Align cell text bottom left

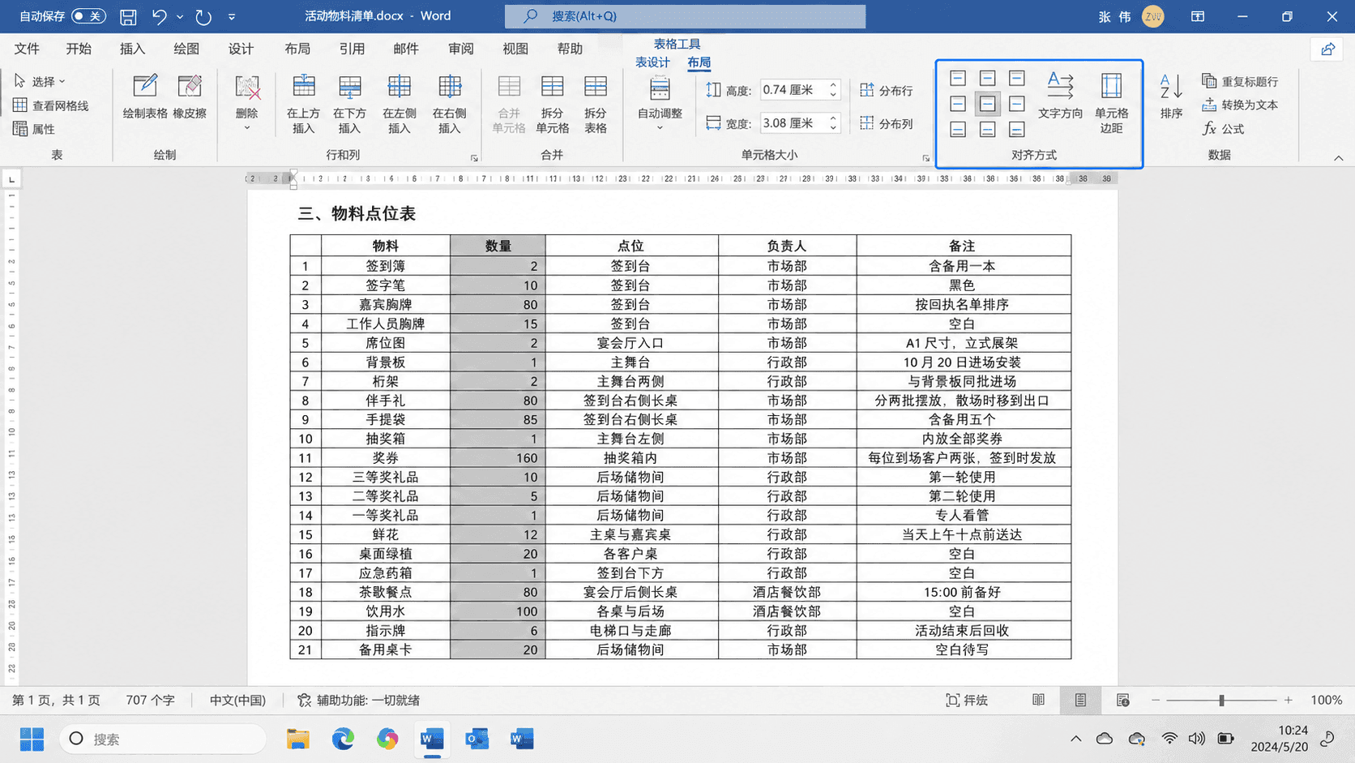click(958, 129)
